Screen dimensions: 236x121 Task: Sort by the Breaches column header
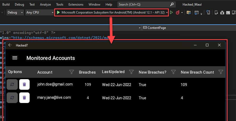point(87,72)
